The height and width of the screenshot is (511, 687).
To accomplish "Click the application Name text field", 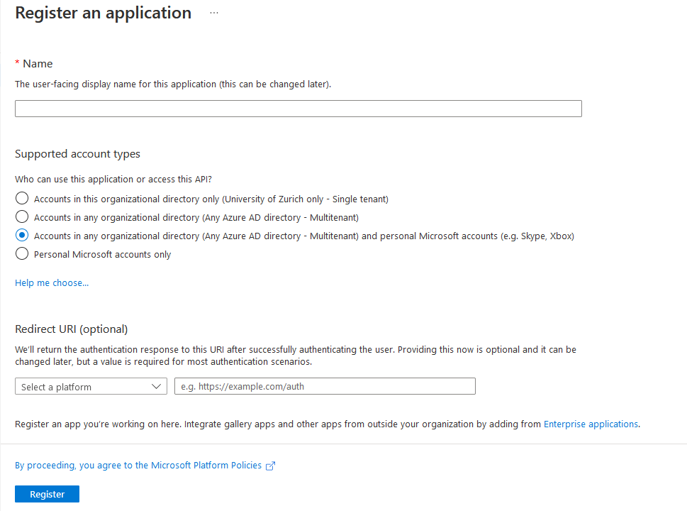I will tap(298, 109).
